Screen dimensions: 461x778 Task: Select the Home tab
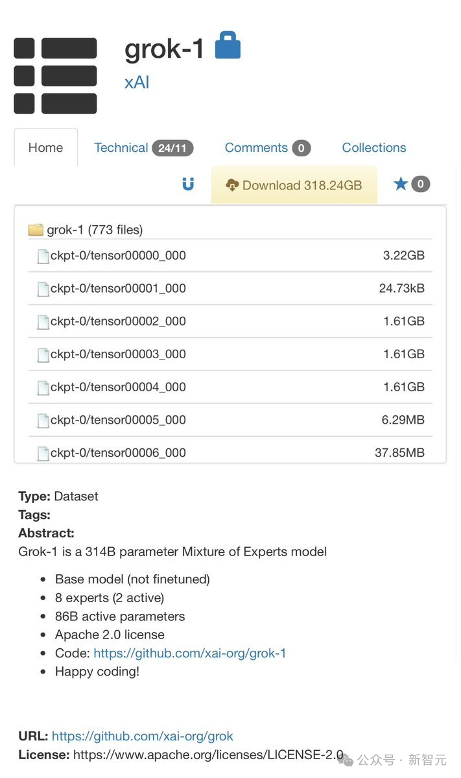point(45,147)
